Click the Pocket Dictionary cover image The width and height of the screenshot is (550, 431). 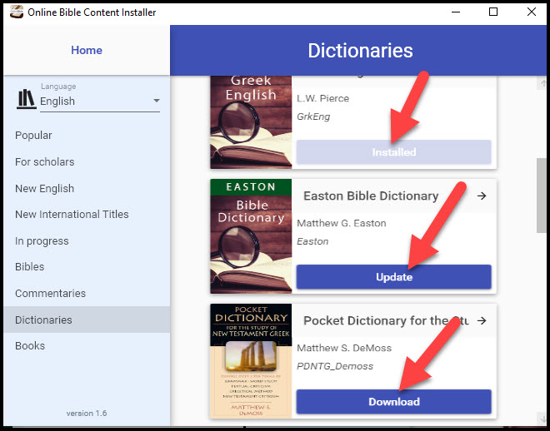pos(251,361)
